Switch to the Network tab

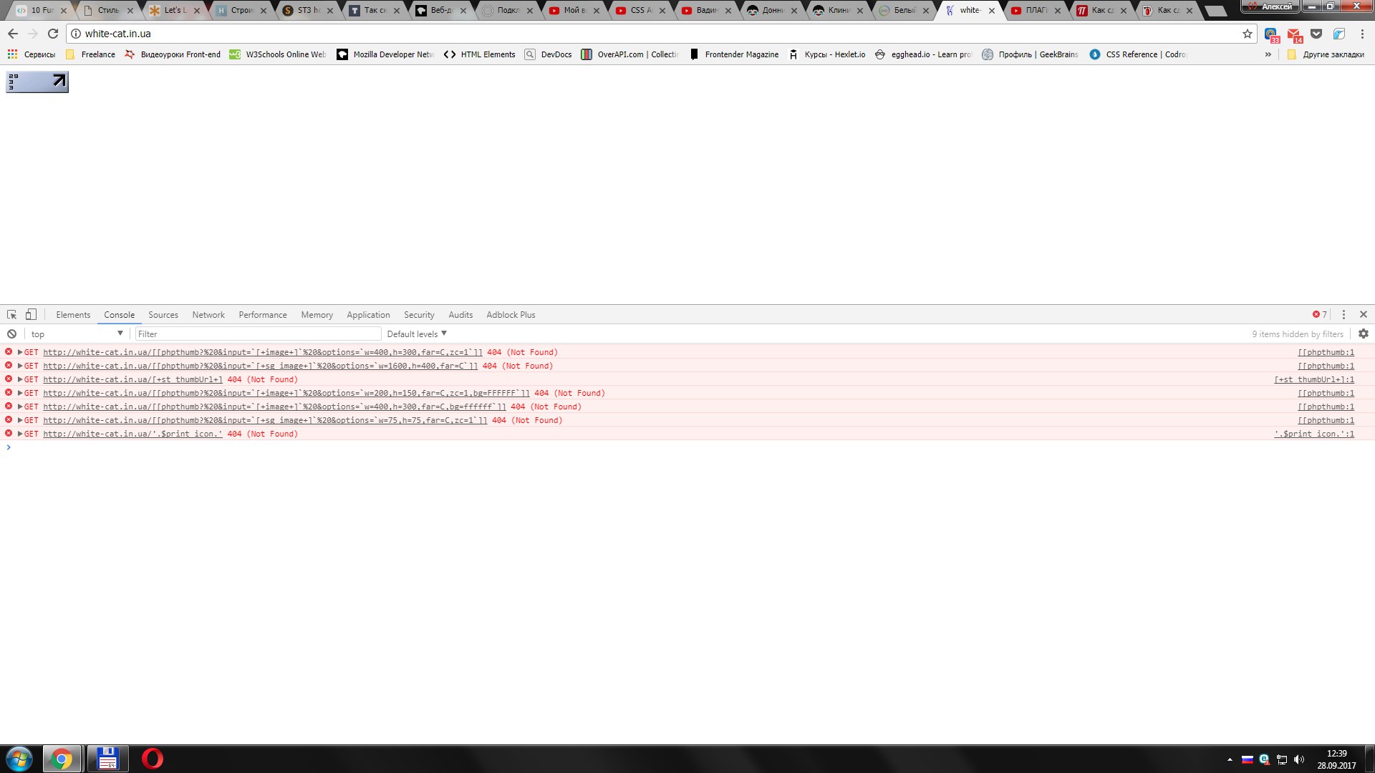pyautogui.click(x=208, y=315)
